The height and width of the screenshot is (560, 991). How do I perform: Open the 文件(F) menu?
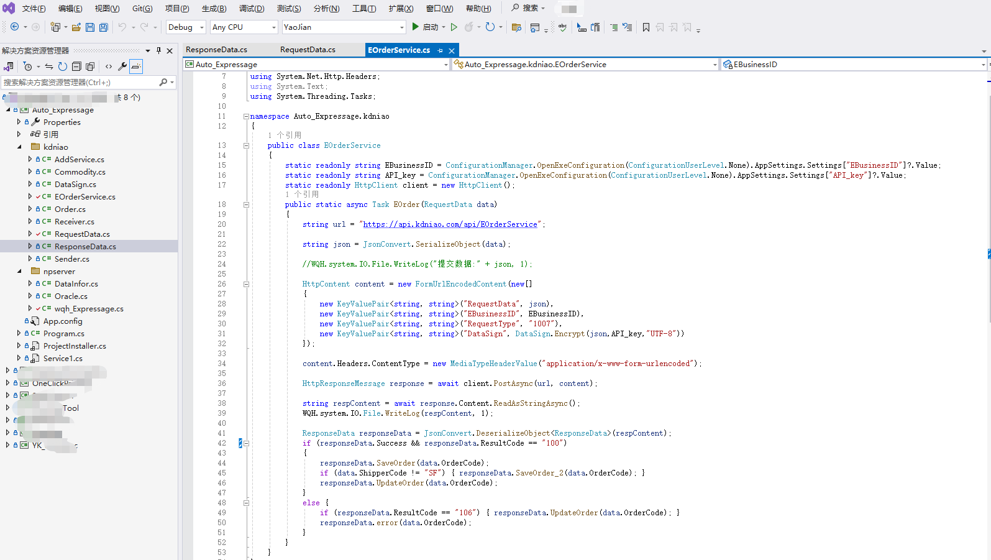point(34,9)
